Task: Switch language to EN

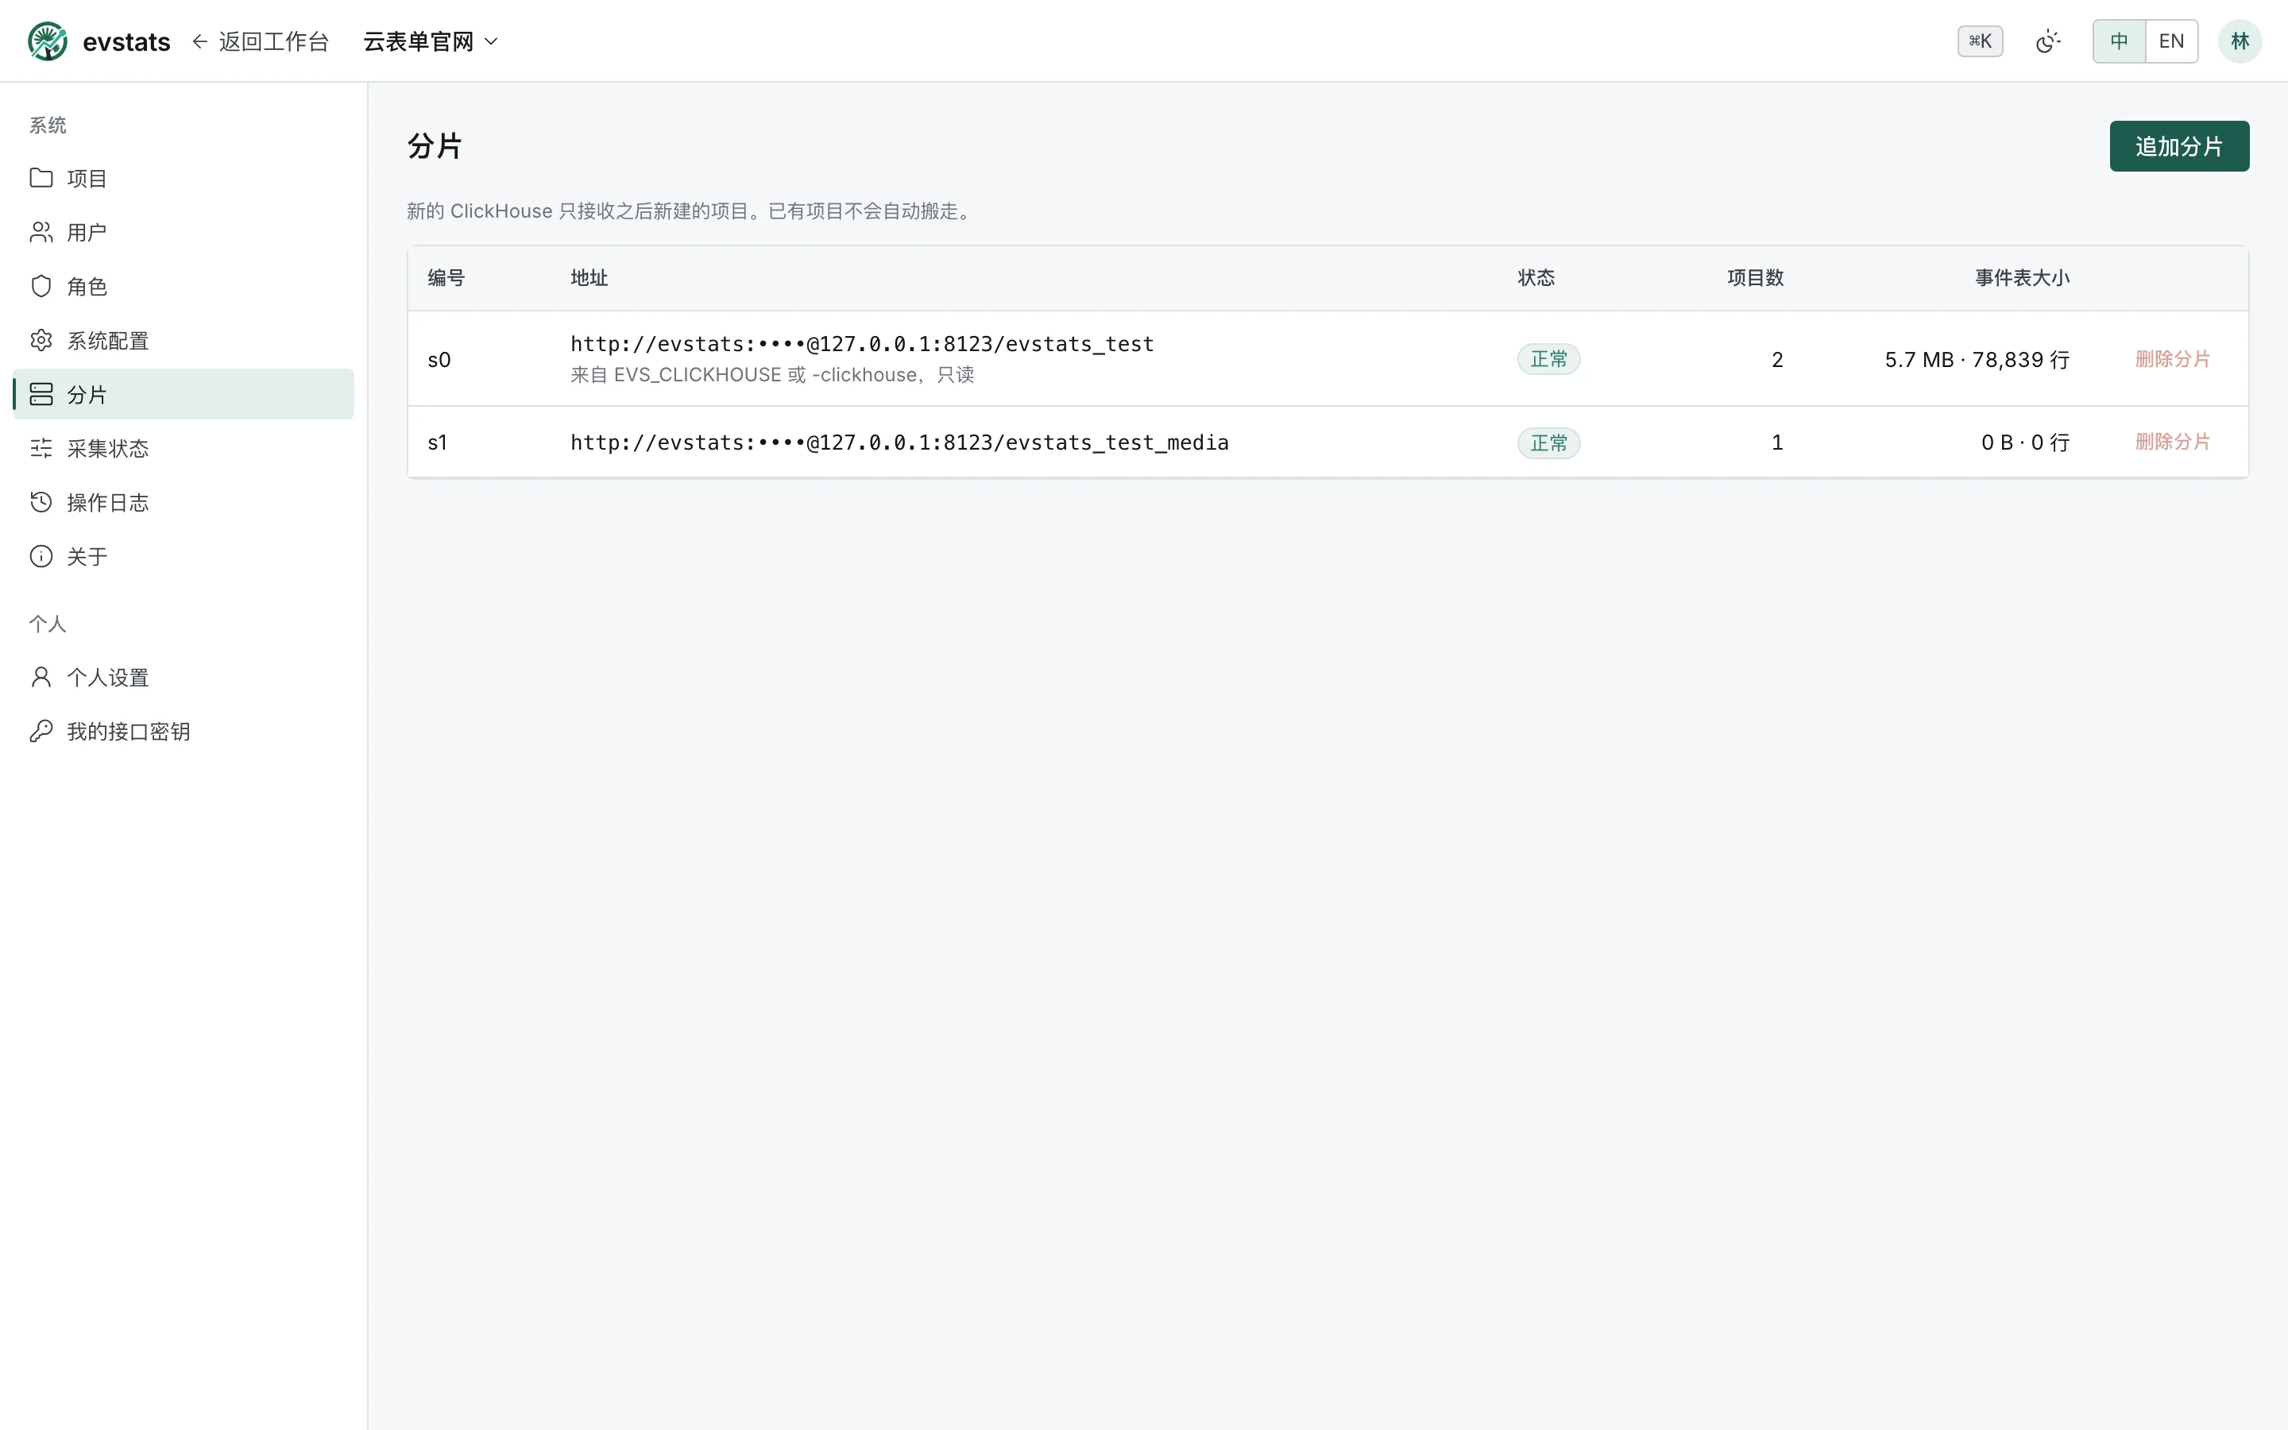Action: [x=2170, y=41]
